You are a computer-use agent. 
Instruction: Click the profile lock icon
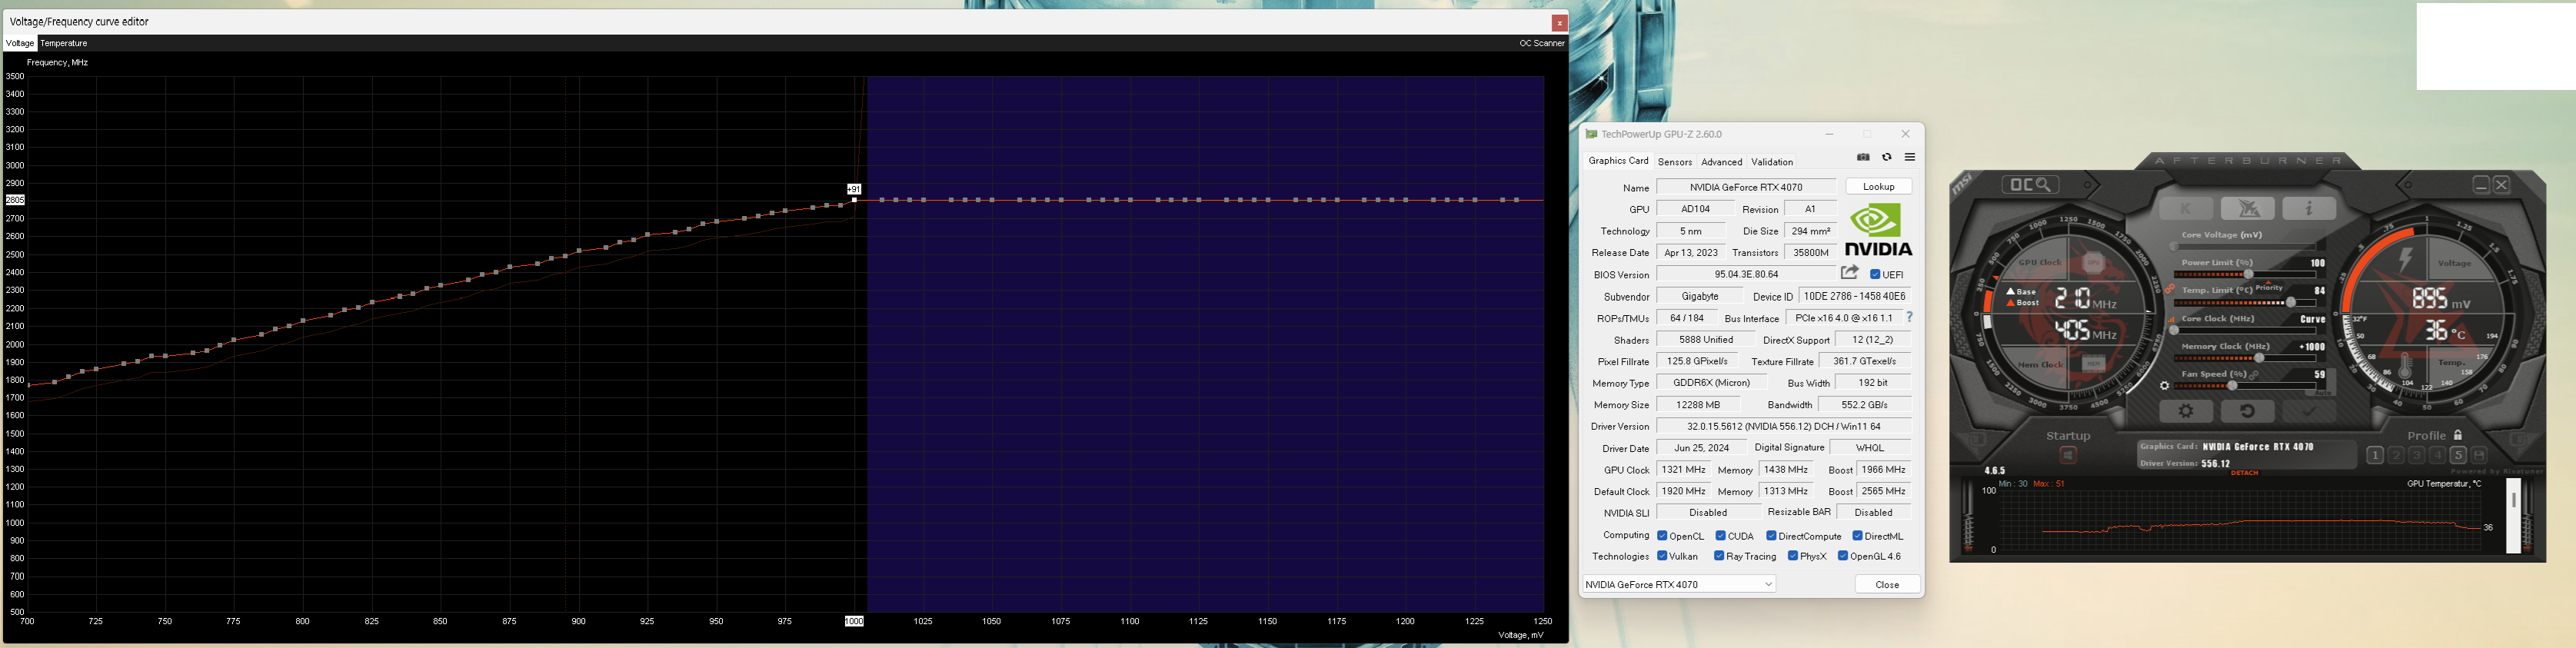tap(2458, 435)
